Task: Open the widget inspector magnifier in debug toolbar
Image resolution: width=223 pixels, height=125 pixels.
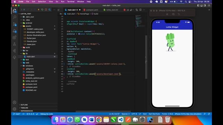Action: click(x=49, y=10)
